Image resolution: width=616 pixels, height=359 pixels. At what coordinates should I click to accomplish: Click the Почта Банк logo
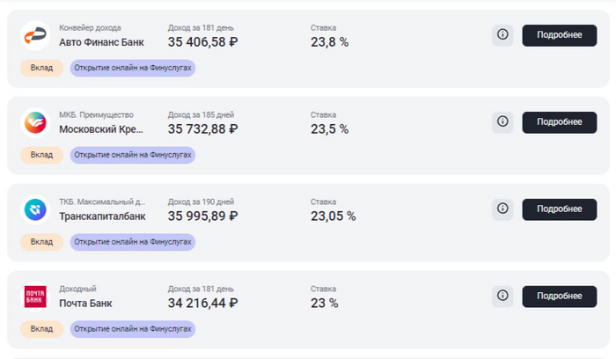tap(34, 297)
